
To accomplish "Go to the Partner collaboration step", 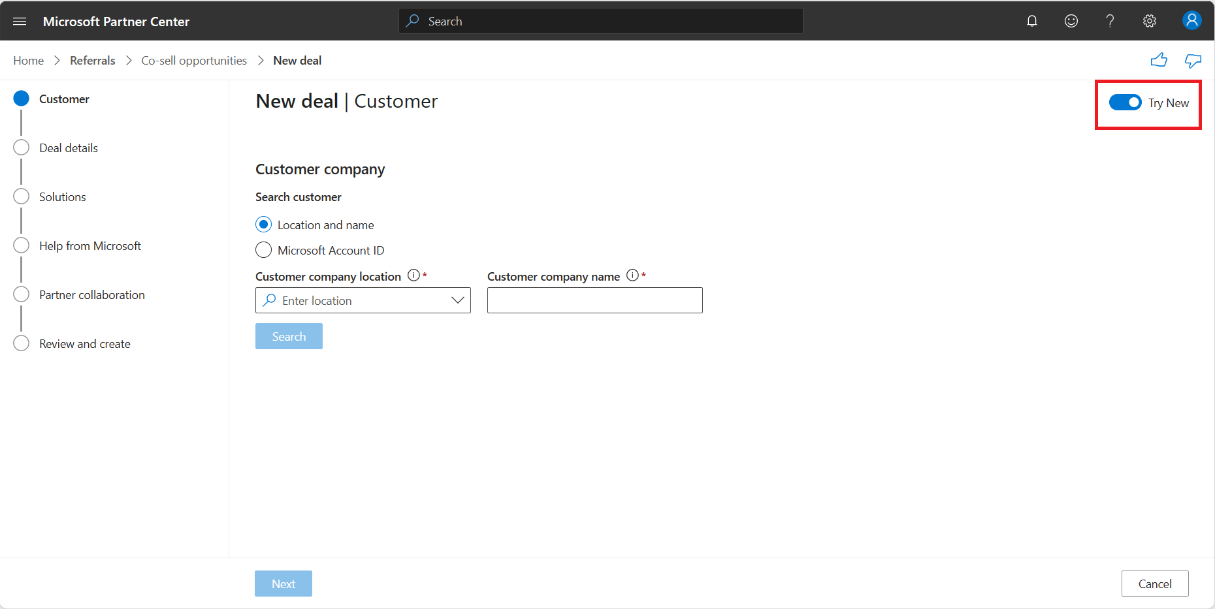I will [x=92, y=294].
